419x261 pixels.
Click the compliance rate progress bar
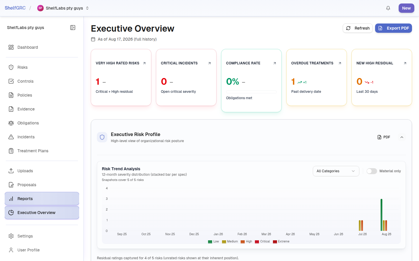coord(251,92)
